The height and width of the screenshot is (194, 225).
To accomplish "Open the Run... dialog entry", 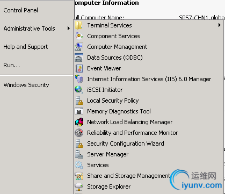I will click(x=12, y=65).
